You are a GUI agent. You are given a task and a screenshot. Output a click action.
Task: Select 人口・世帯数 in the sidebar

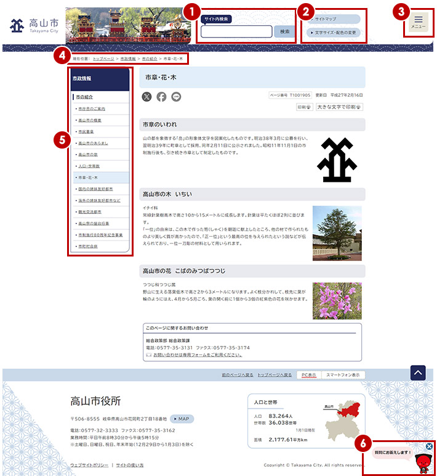89,166
